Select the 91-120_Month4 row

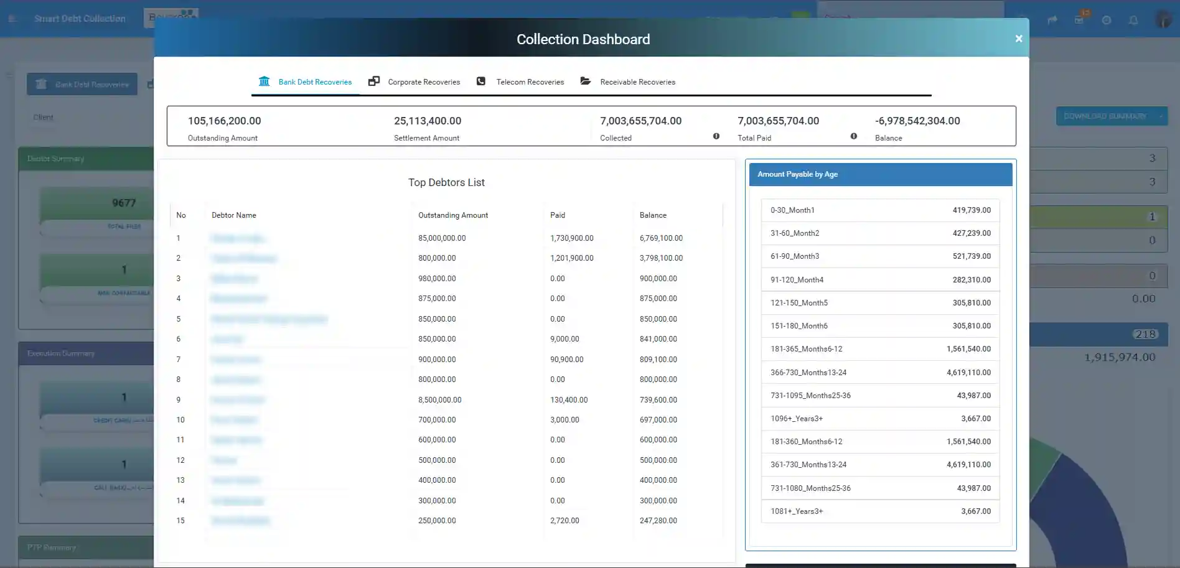coord(881,280)
